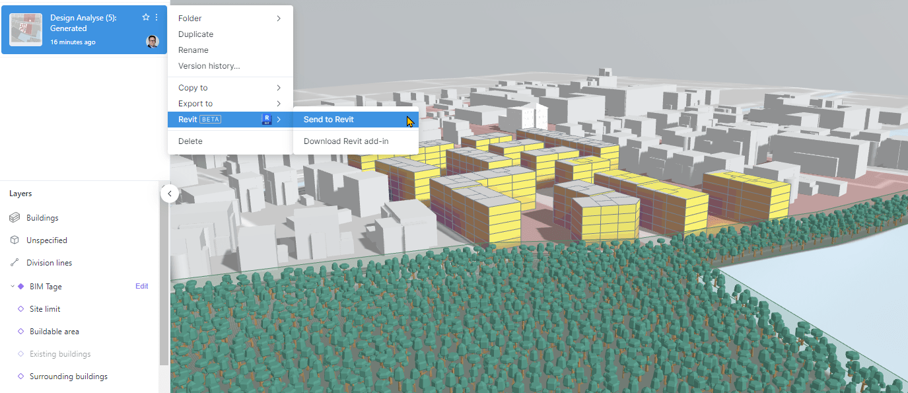
Task: Click the Edit link beside BIM Tage
Action: pos(141,286)
